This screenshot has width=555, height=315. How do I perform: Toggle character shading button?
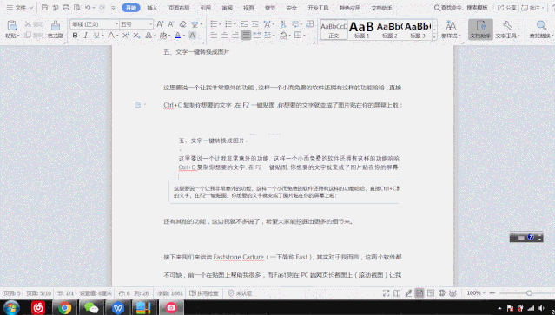(x=193, y=36)
